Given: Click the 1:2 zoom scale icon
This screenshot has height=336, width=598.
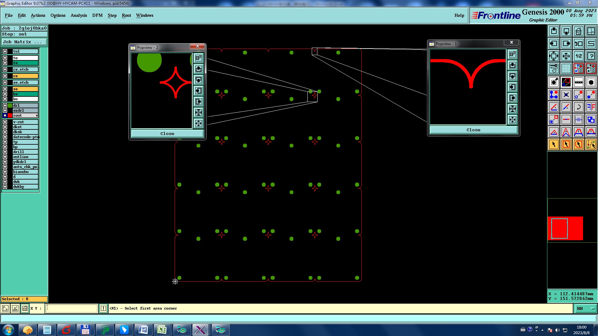Looking at the screenshot, I should coord(578,56).
